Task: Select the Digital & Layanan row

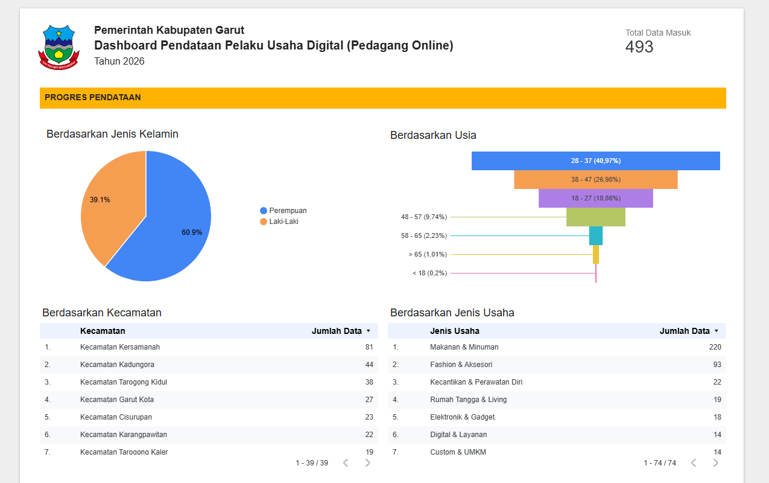Action: tap(557, 435)
